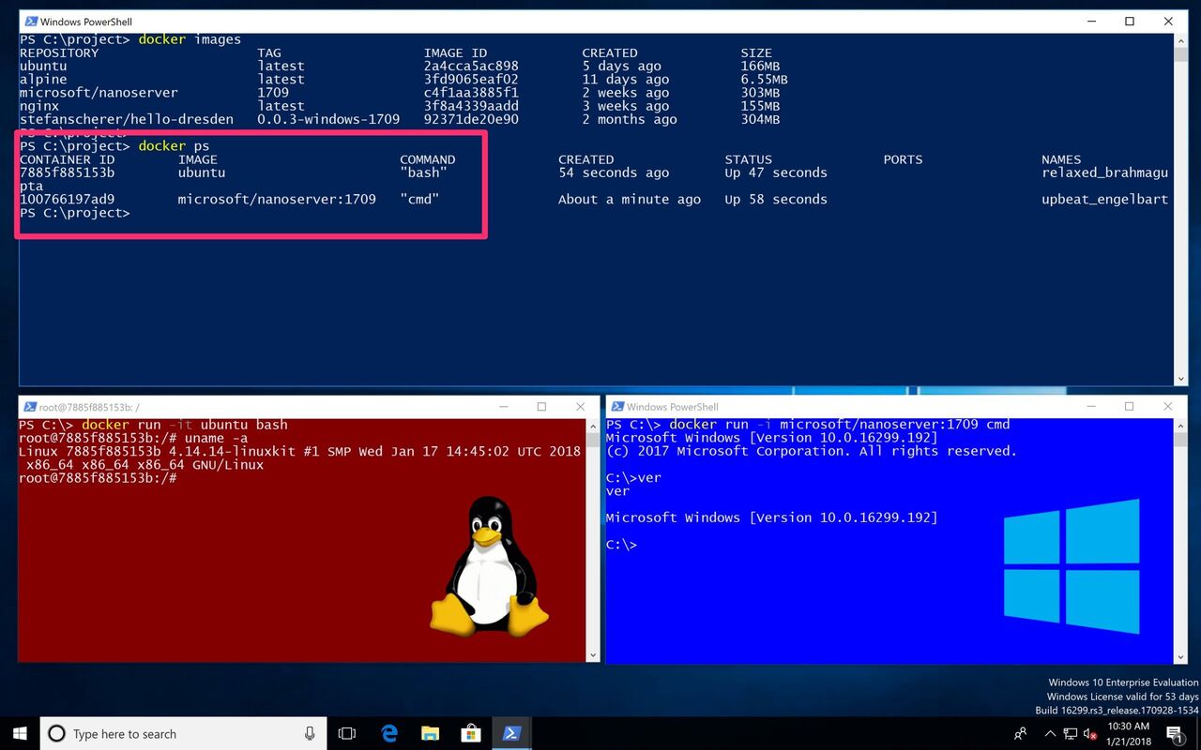1201x750 pixels.
Task: Open the People icon in system tray
Action: 1021,734
